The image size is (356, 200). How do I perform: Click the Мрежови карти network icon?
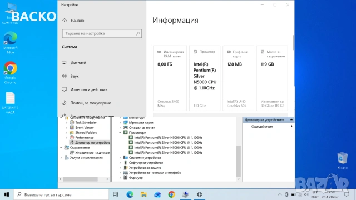[x=126, y=122]
